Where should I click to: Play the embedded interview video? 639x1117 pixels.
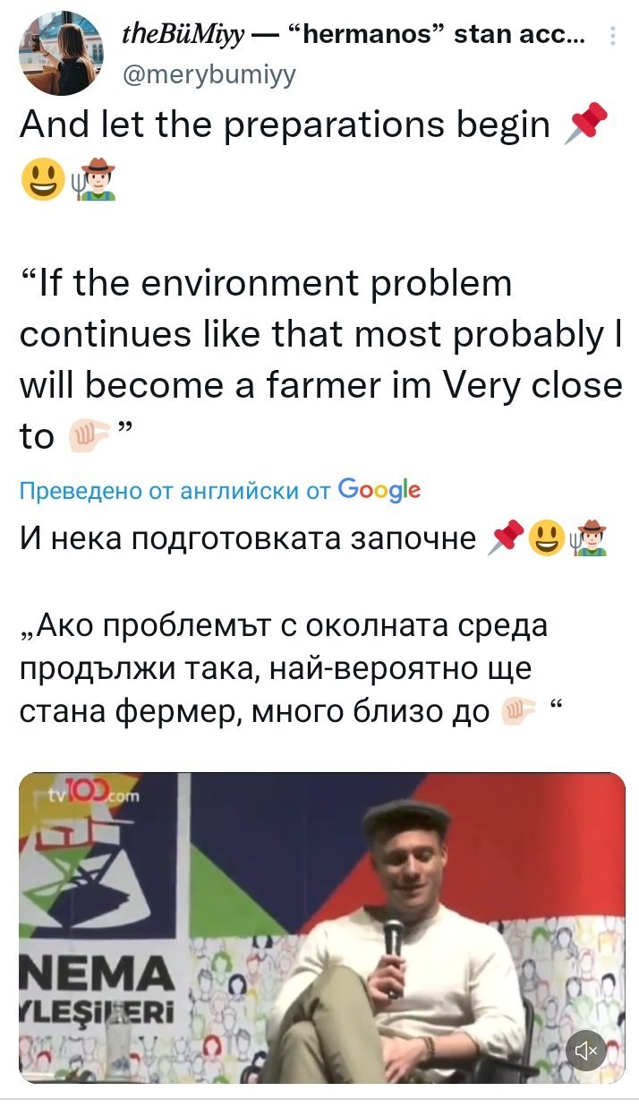coord(321,927)
